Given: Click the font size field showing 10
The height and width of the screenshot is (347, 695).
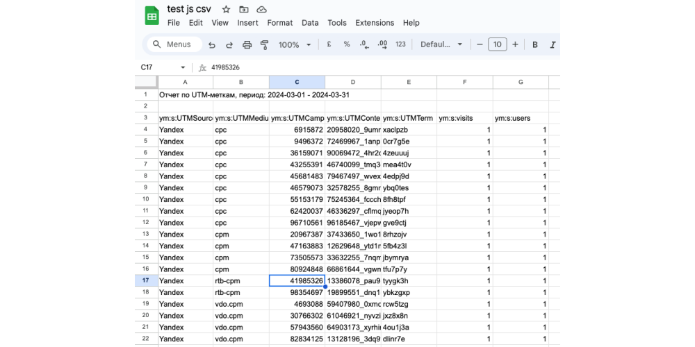Looking at the screenshot, I should (498, 44).
